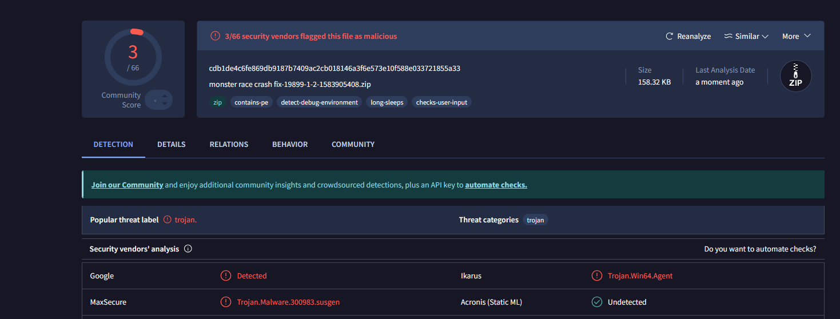
Task: Switch to the DETECTION tab
Action: coord(113,144)
